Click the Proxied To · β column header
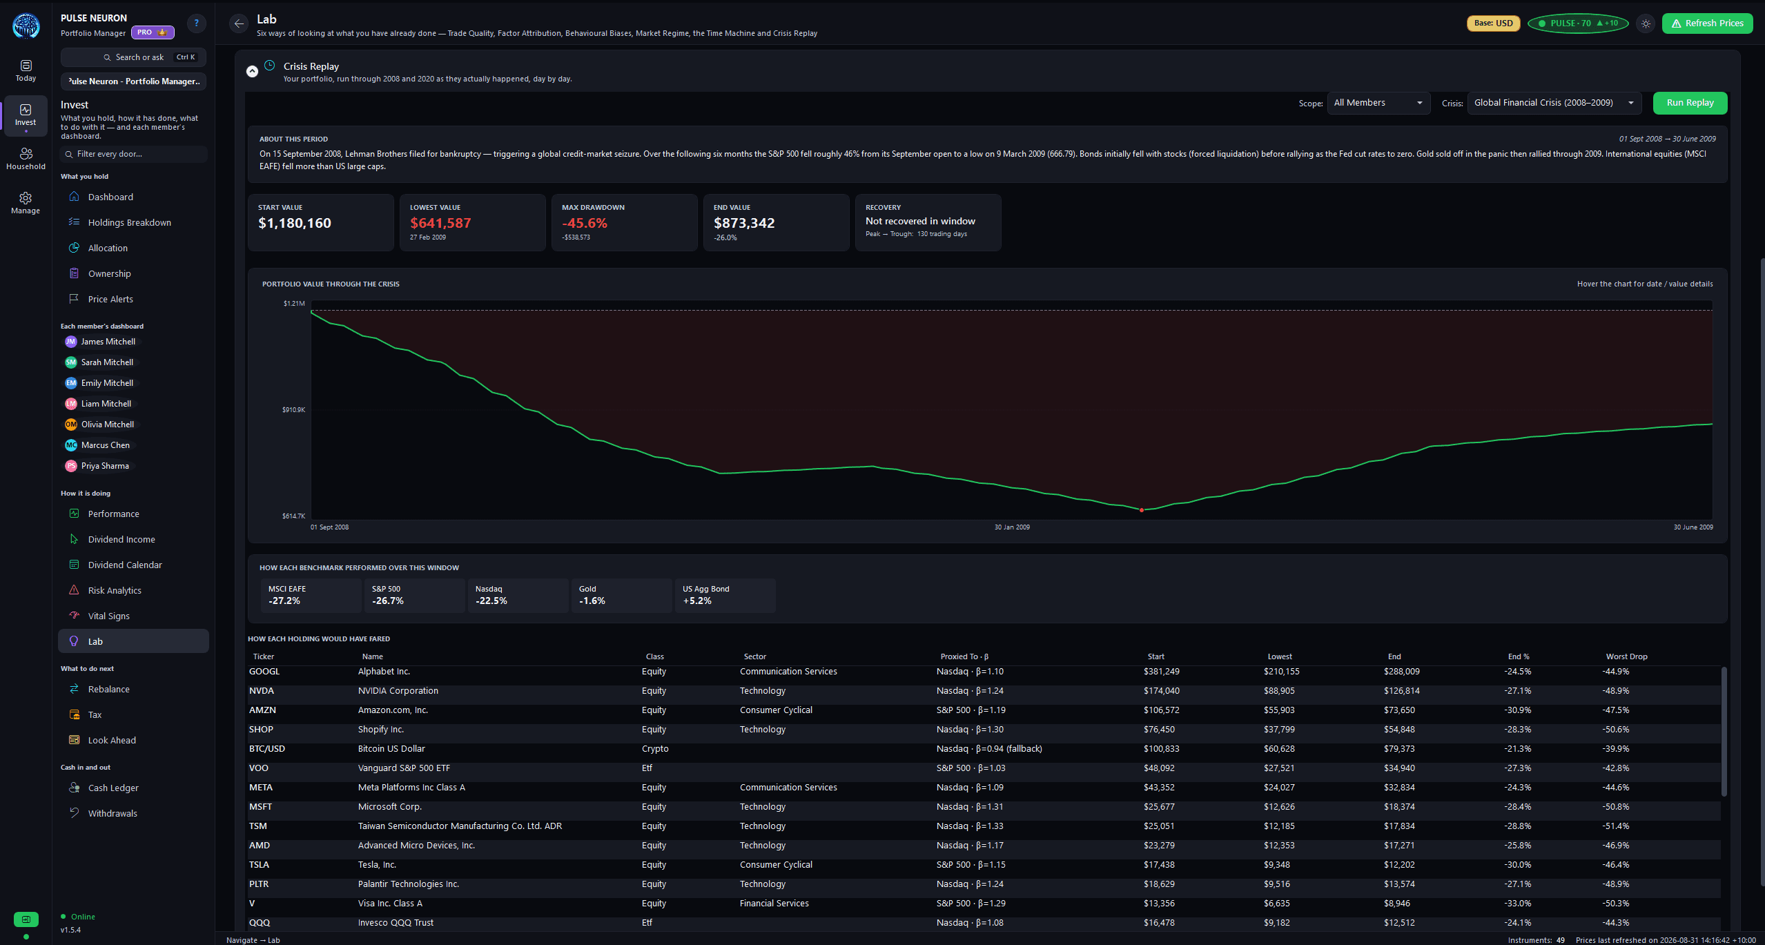This screenshot has width=1765, height=945. tap(964, 656)
